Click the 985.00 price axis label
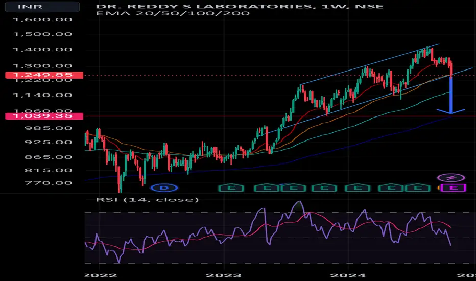476x281 pixels. [x=49, y=128]
